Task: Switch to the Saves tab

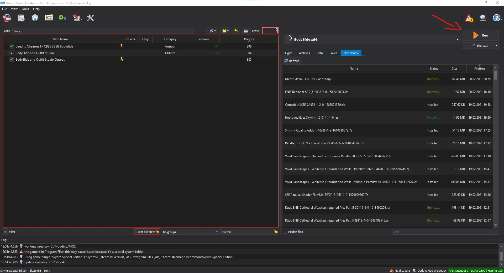Action: tap(333, 53)
